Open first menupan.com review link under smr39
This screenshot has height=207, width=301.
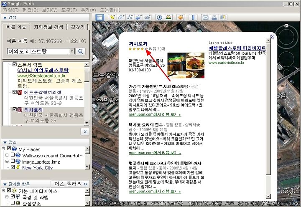[x=155, y=115]
